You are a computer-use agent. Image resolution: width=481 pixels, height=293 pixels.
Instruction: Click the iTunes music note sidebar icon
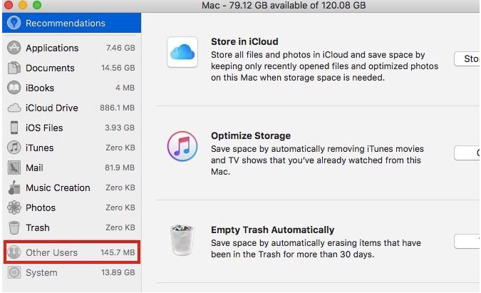pyautogui.click(x=14, y=148)
